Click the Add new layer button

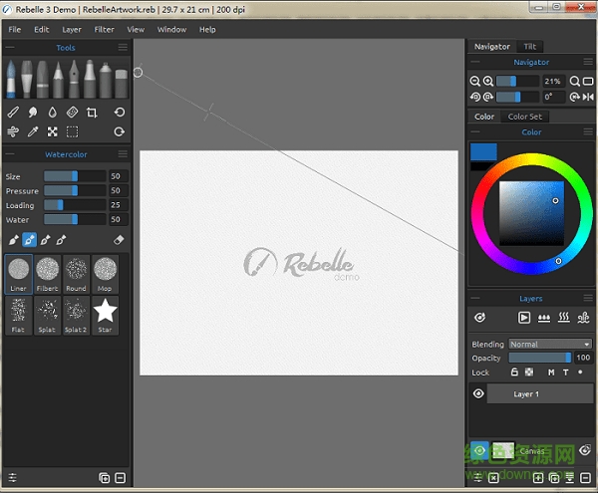[x=539, y=479]
